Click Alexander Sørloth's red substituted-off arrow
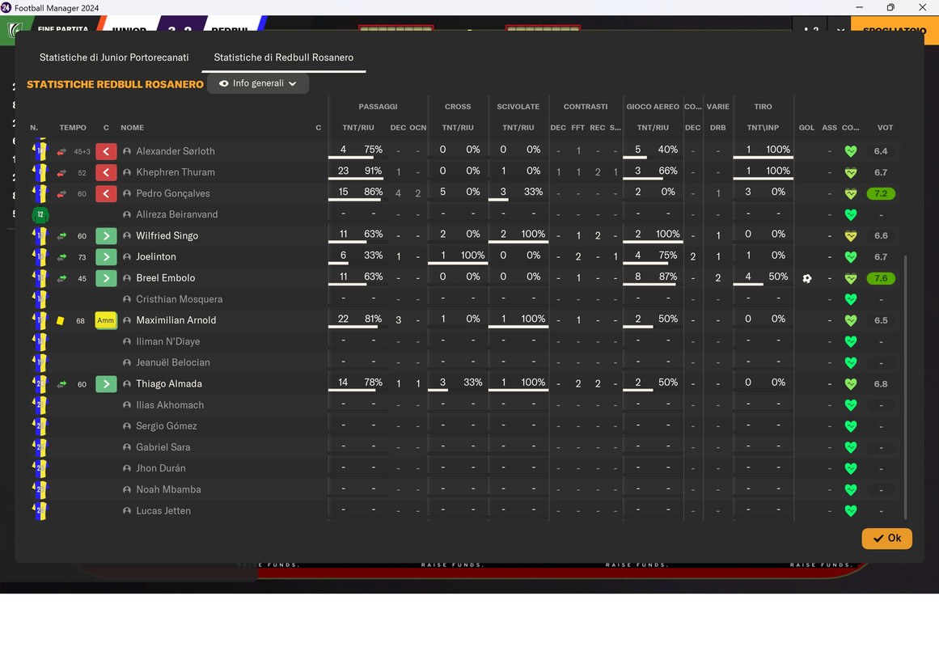This screenshot has height=647, width=939. (106, 151)
